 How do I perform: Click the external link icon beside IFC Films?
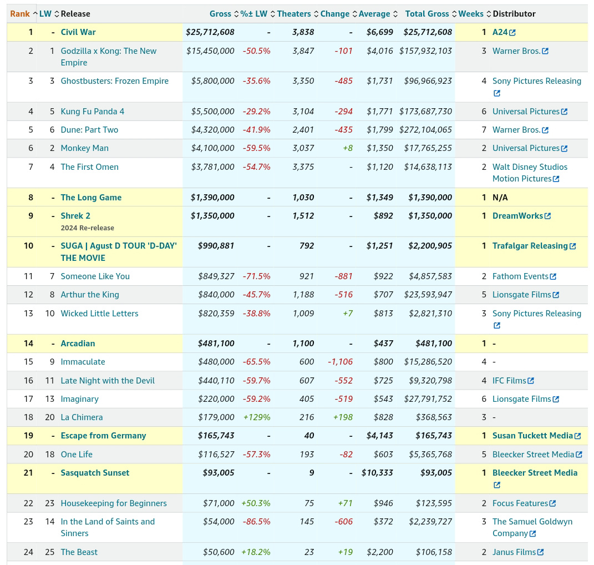coord(531,381)
